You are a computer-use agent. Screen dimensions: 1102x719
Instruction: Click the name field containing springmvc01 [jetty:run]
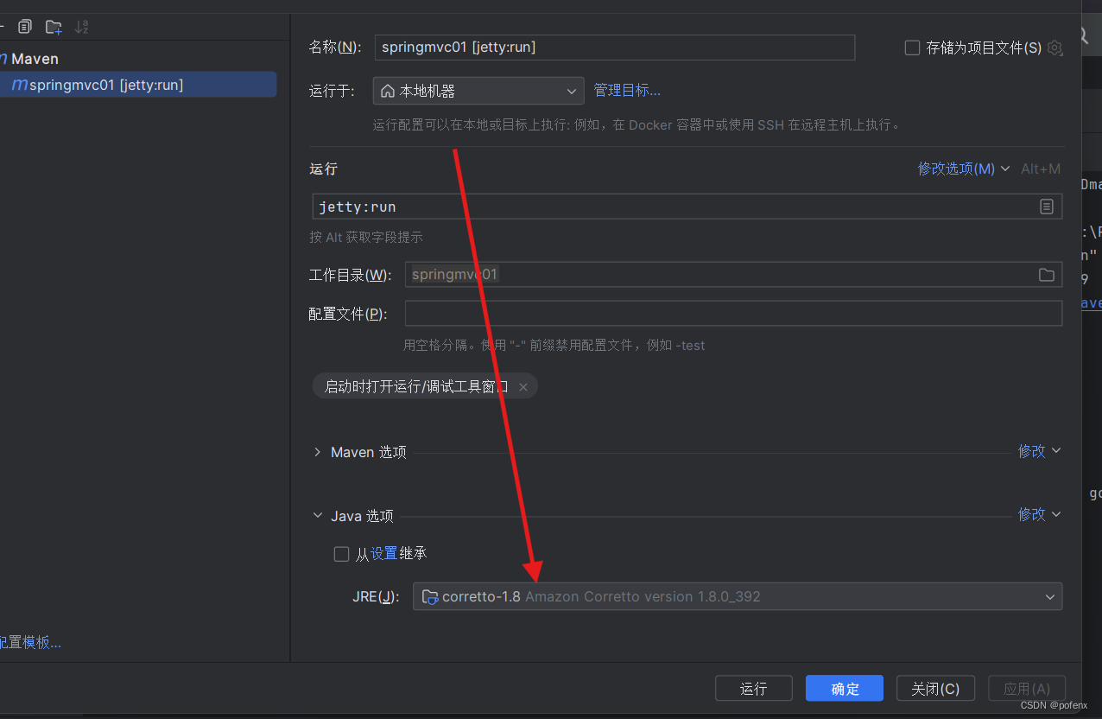614,47
